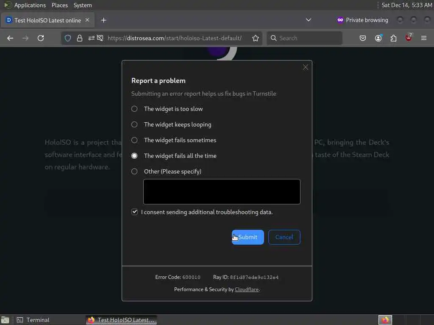Click the site security padlock icon
The width and height of the screenshot is (434, 325).
tap(80, 38)
